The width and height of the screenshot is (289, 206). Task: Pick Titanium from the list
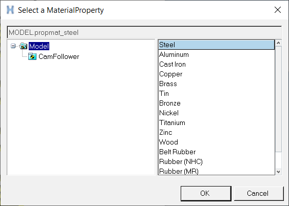(217, 122)
